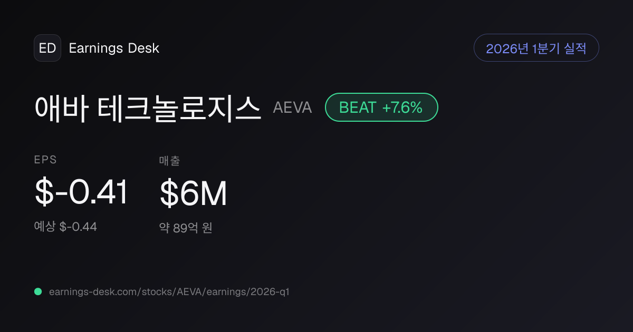Click the BEAT +7.6% result badge

point(381,108)
